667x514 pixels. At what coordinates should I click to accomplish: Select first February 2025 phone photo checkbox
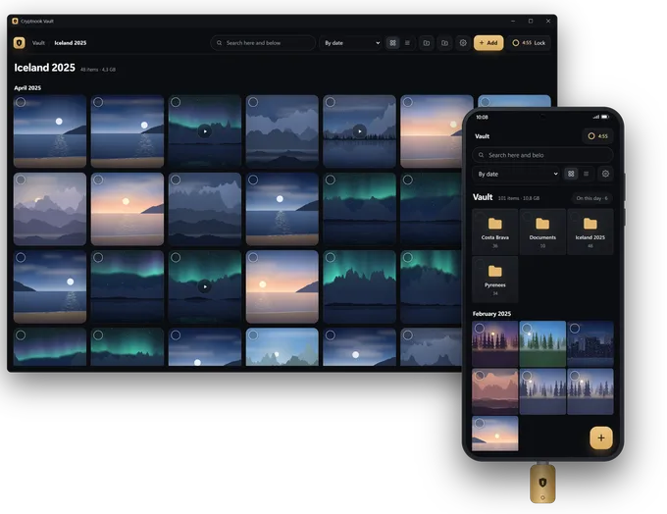pos(480,328)
